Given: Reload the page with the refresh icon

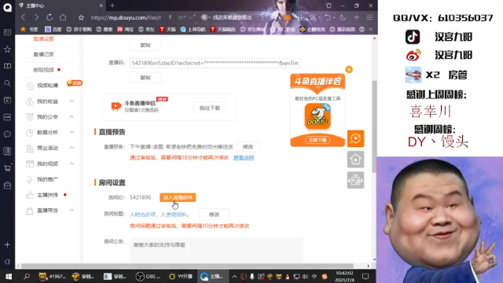Looking at the screenshot, I should [50, 17].
